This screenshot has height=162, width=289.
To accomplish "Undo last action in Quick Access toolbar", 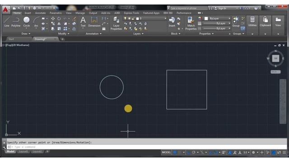I will [39, 8].
